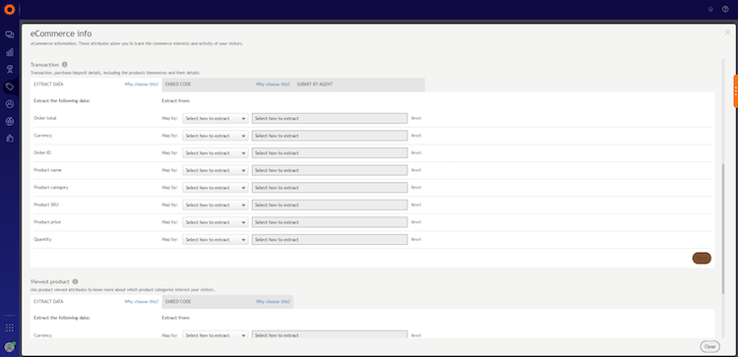Image resolution: width=738 pixels, height=357 pixels.
Task: Reset the Quantity mapping
Action: click(416, 239)
